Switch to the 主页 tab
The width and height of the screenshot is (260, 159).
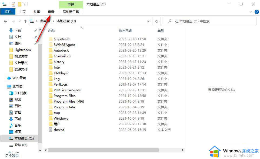(22, 12)
